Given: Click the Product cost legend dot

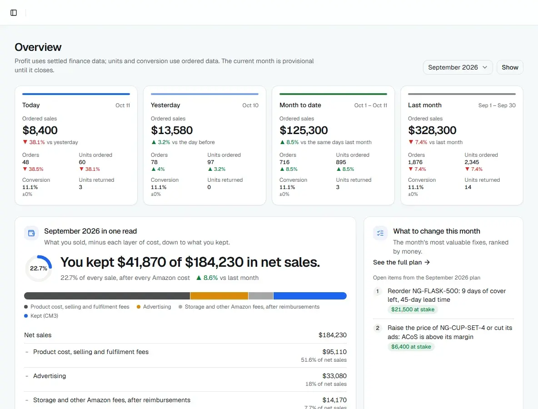Looking at the screenshot, I should pyautogui.click(x=26, y=307).
